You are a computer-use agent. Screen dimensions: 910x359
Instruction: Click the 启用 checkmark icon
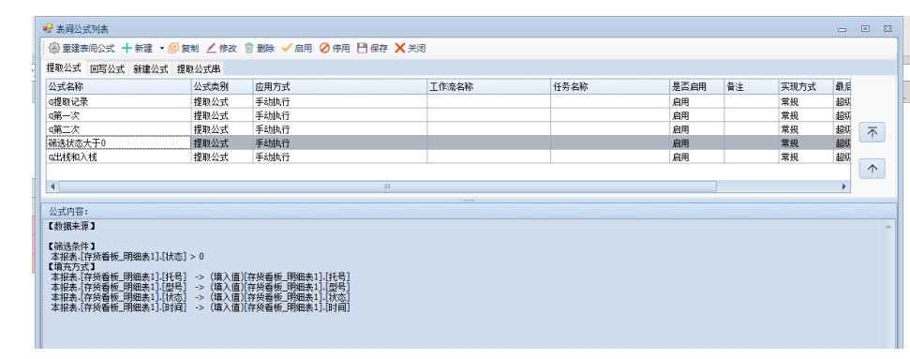click(287, 48)
